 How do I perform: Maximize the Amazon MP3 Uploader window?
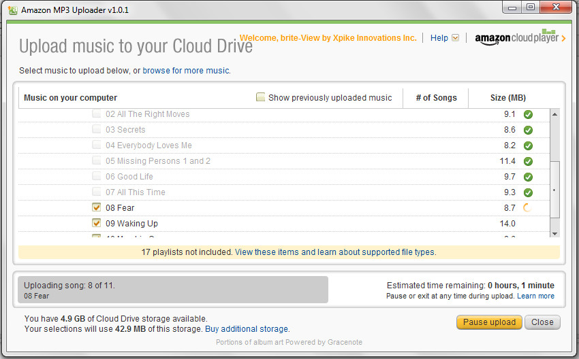coord(531,7)
